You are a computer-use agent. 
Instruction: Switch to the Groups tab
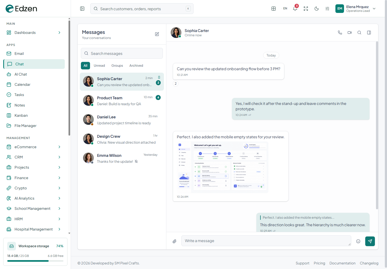[117, 66]
